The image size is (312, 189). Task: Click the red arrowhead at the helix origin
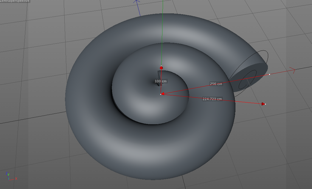[x=163, y=94]
